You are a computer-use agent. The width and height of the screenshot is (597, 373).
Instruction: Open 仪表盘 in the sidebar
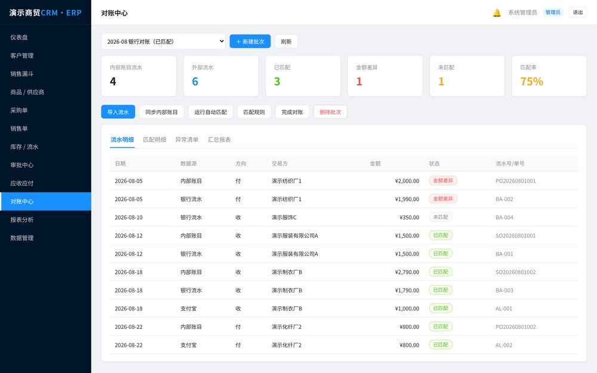pyautogui.click(x=46, y=37)
